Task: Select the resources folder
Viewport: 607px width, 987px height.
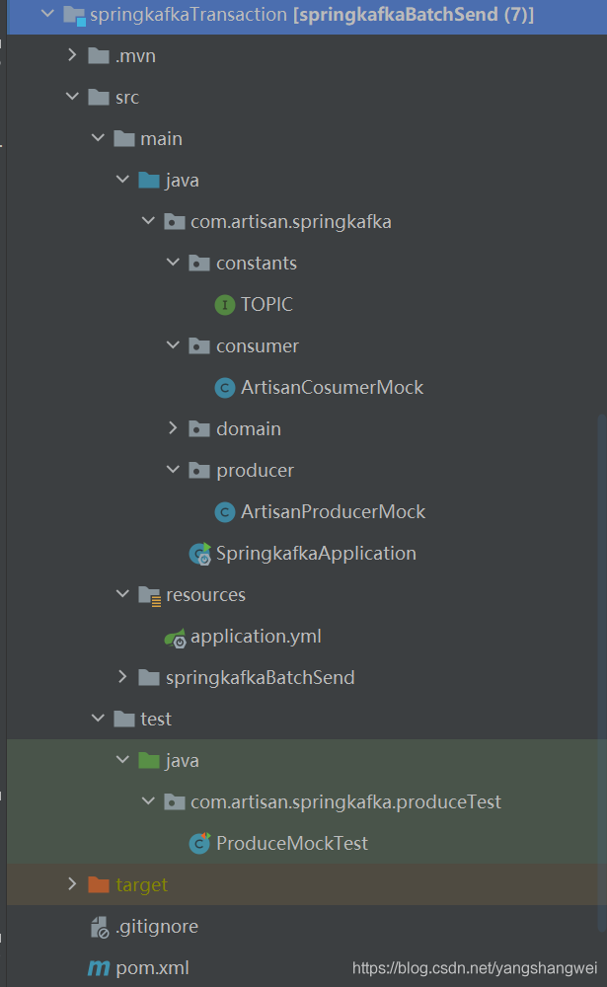Action: pos(205,595)
